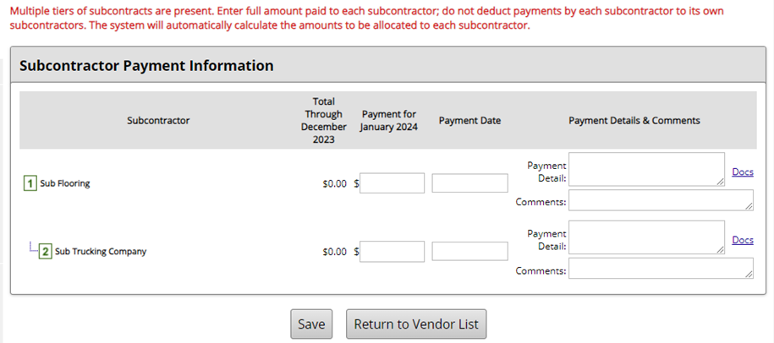
Task: Open the Docs link for Sub Trucking Company
Action: tap(743, 241)
